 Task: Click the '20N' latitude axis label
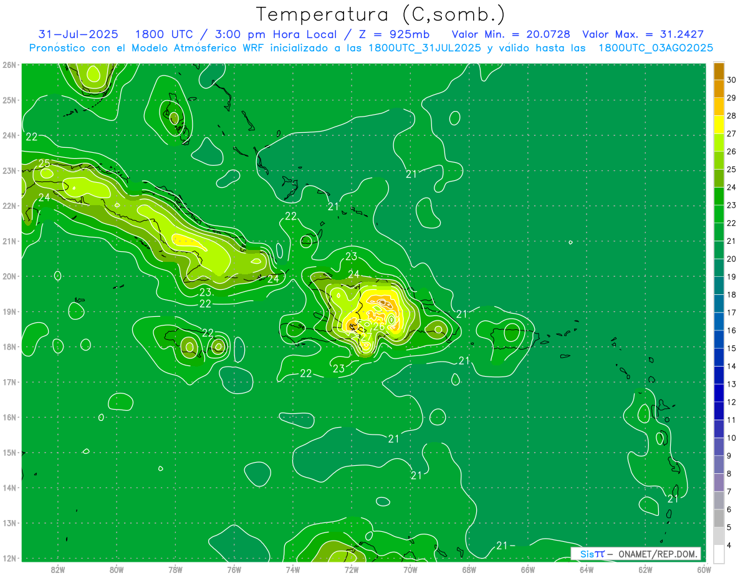point(9,276)
